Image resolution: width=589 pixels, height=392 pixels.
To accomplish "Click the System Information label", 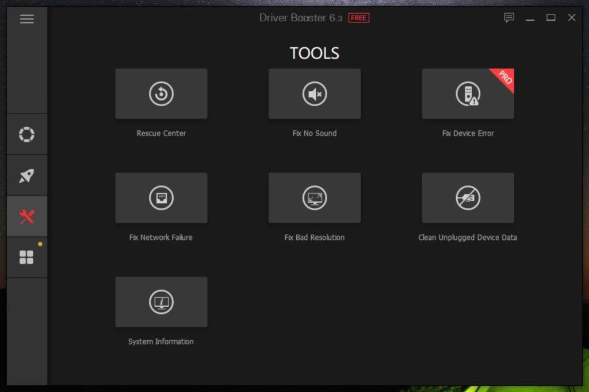I will [x=161, y=341].
